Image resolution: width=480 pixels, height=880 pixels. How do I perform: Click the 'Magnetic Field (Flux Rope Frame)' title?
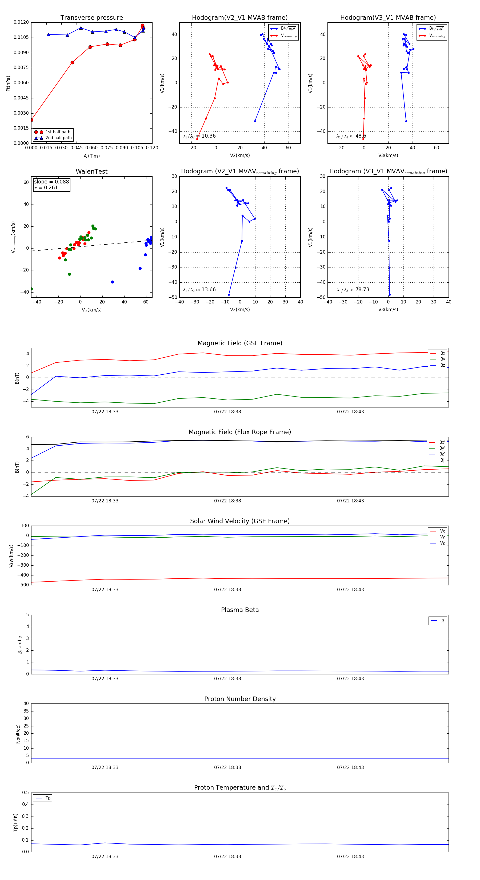[240, 432]
